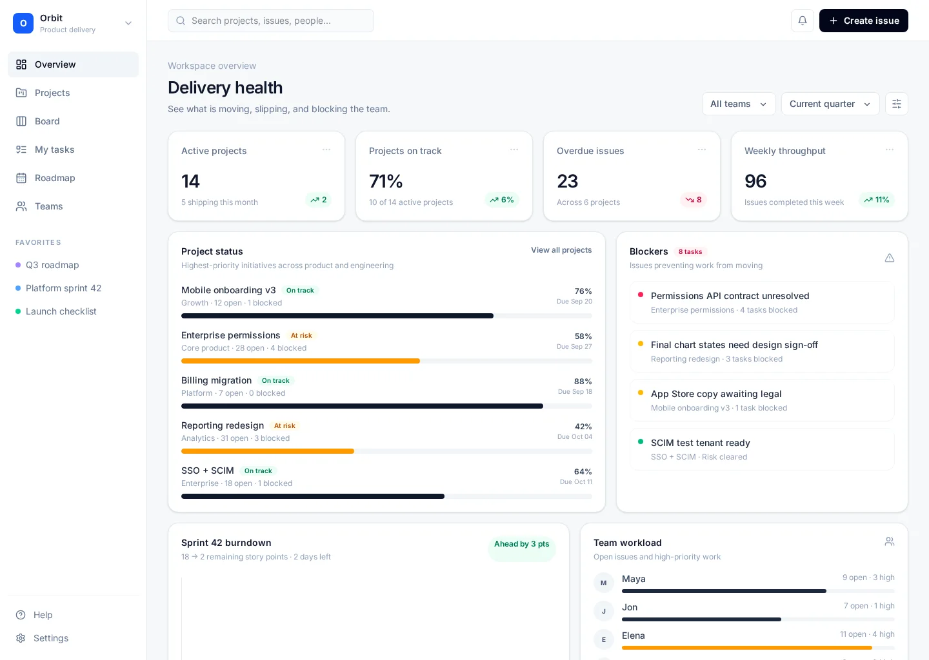Click the 8 tasks badge in Blockers

pyautogui.click(x=690, y=252)
